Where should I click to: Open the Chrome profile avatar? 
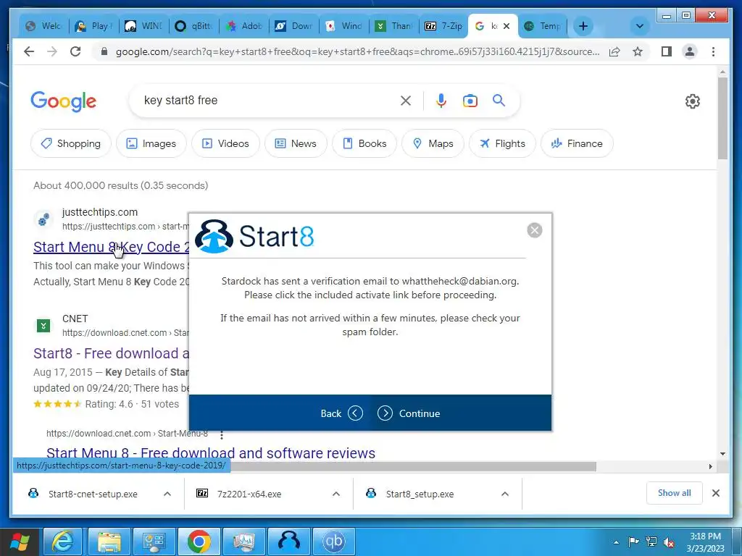tap(690, 51)
